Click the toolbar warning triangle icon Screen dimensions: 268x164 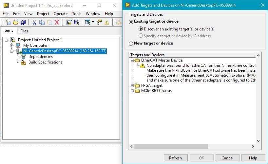[x=107, y=22]
